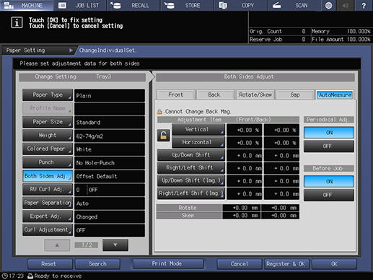Click the Up/Down Shift button
This screenshot has width=373, height=280.
pyautogui.click(x=191, y=155)
